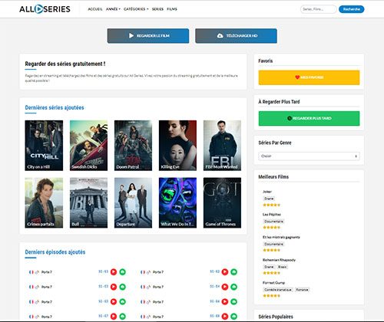Click the Comédie dramatique tag under Forrest Gump
Viewport: 384px width, 322px height.
coord(278,290)
